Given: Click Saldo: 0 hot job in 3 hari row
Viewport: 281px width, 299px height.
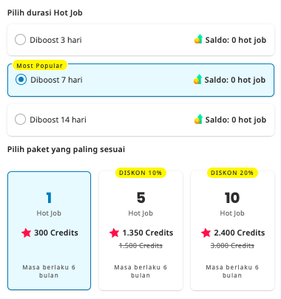Looking at the screenshot, I should coord(236,40).
